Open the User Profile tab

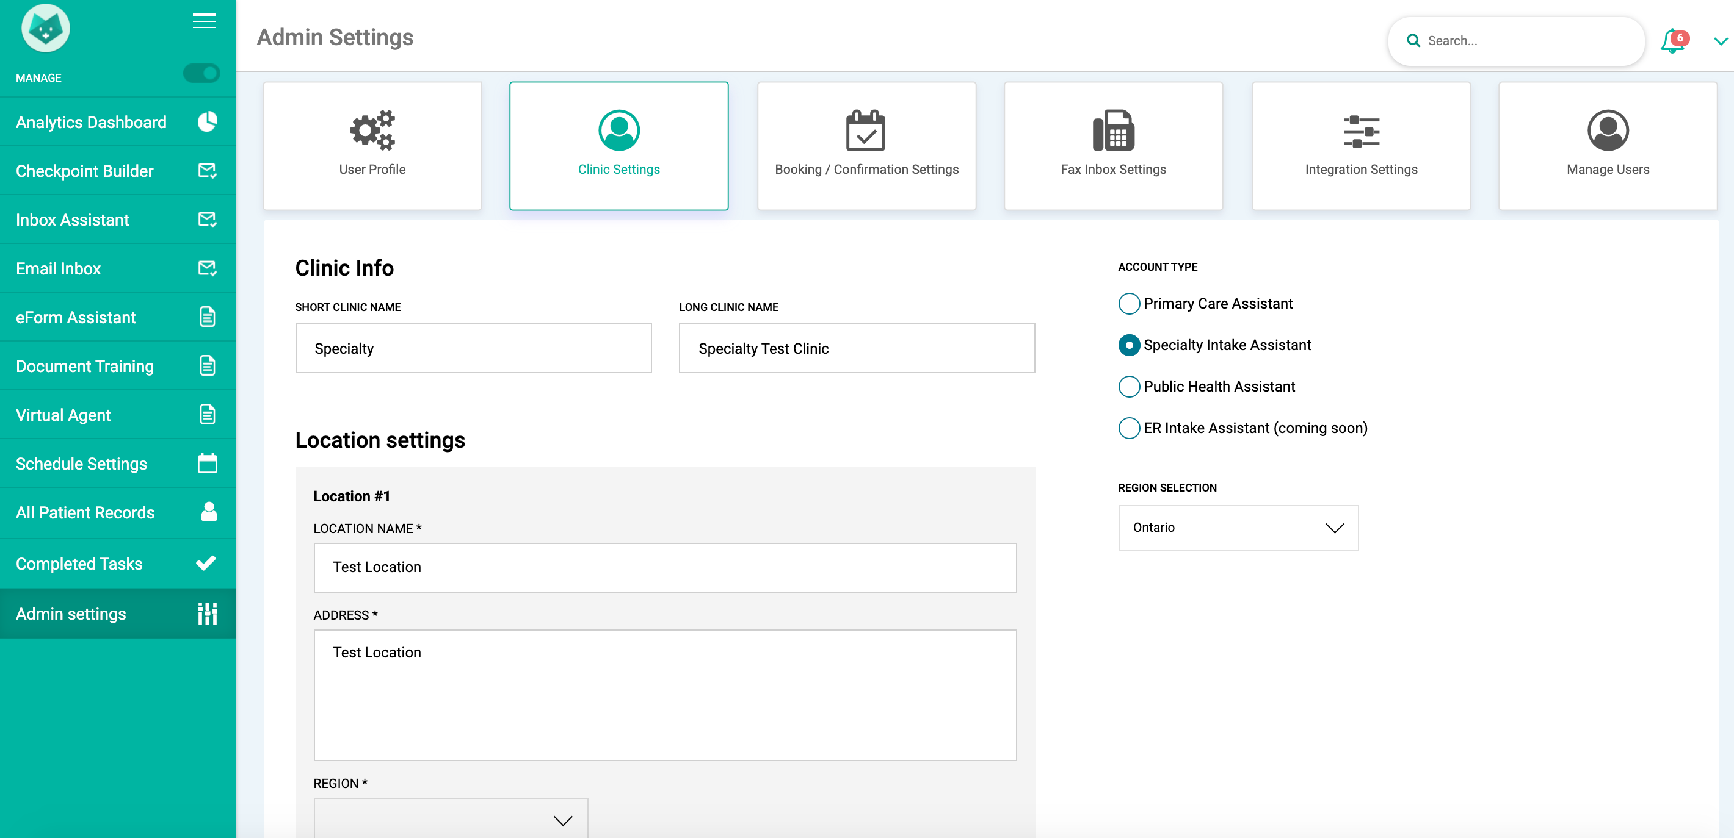coord(372,146)
